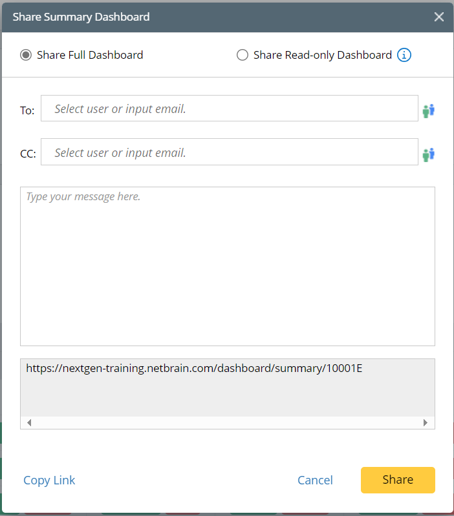Click the To: field label
The image size is (454, 516).
(x=27, y=110)
